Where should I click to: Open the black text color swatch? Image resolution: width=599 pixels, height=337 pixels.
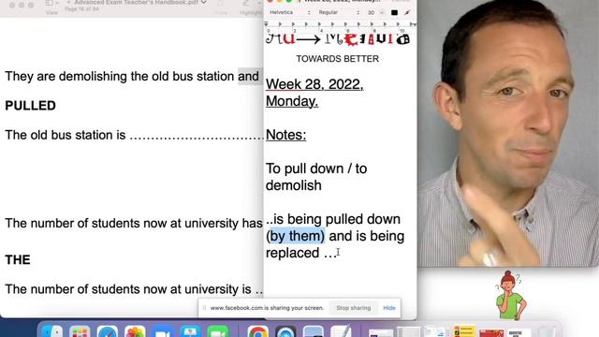click(394, 12)
